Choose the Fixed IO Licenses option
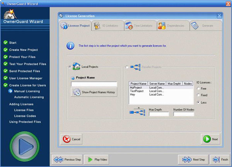The height and width of the screenshot is (167, 232). click(198, 95)
